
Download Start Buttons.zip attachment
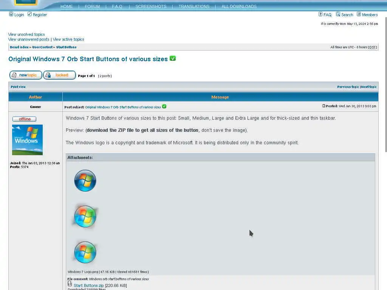pyautogui.click(x=88, y=285)
